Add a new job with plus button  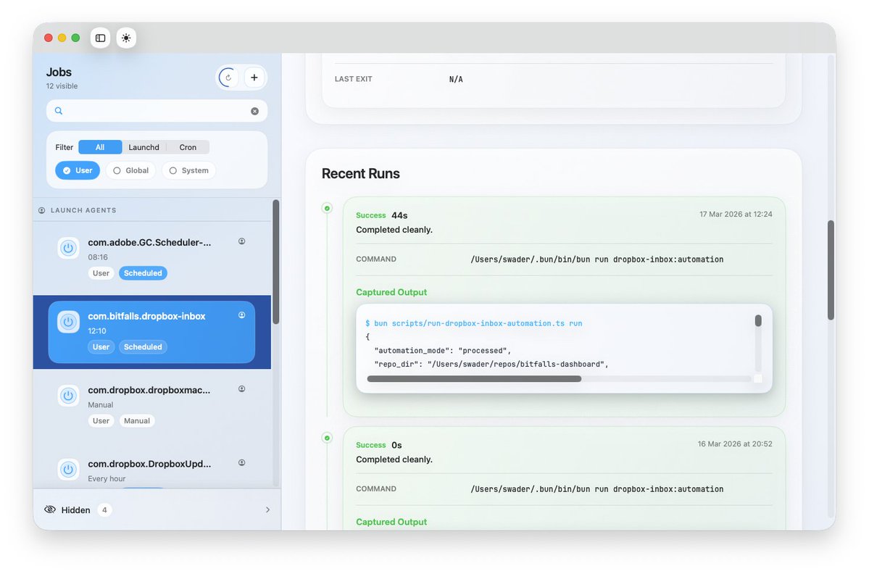[x=254, y=78]
